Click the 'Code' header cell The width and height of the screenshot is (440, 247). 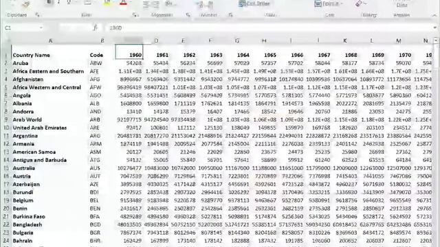(96, 55)
